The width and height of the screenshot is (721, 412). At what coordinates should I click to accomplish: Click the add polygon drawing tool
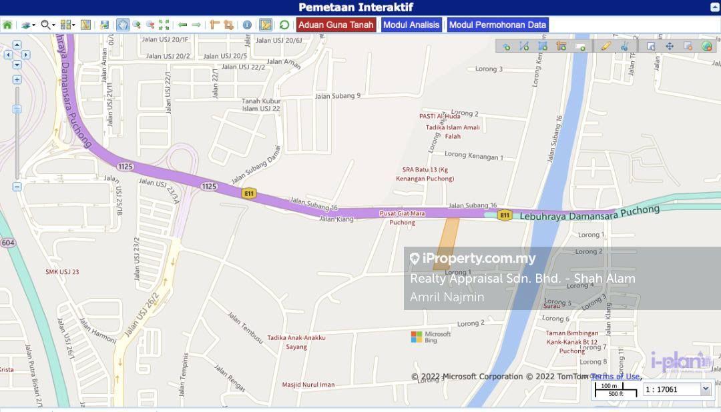(x=543, y=46)
